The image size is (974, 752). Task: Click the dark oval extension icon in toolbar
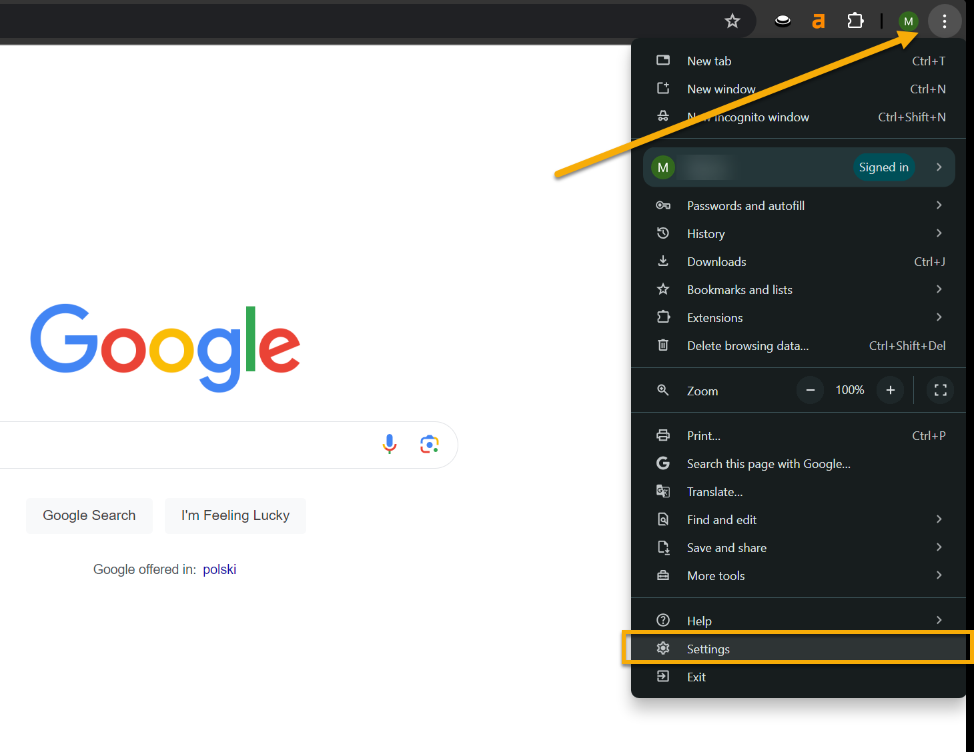[783, 21]
